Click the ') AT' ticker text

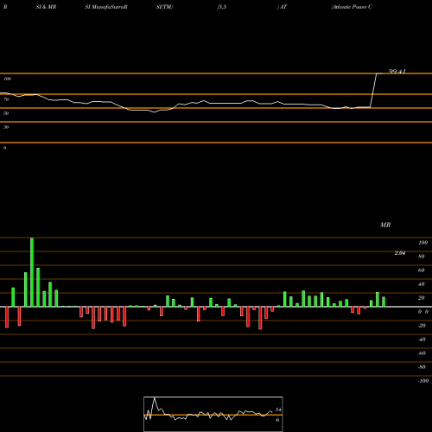[282, 7]
